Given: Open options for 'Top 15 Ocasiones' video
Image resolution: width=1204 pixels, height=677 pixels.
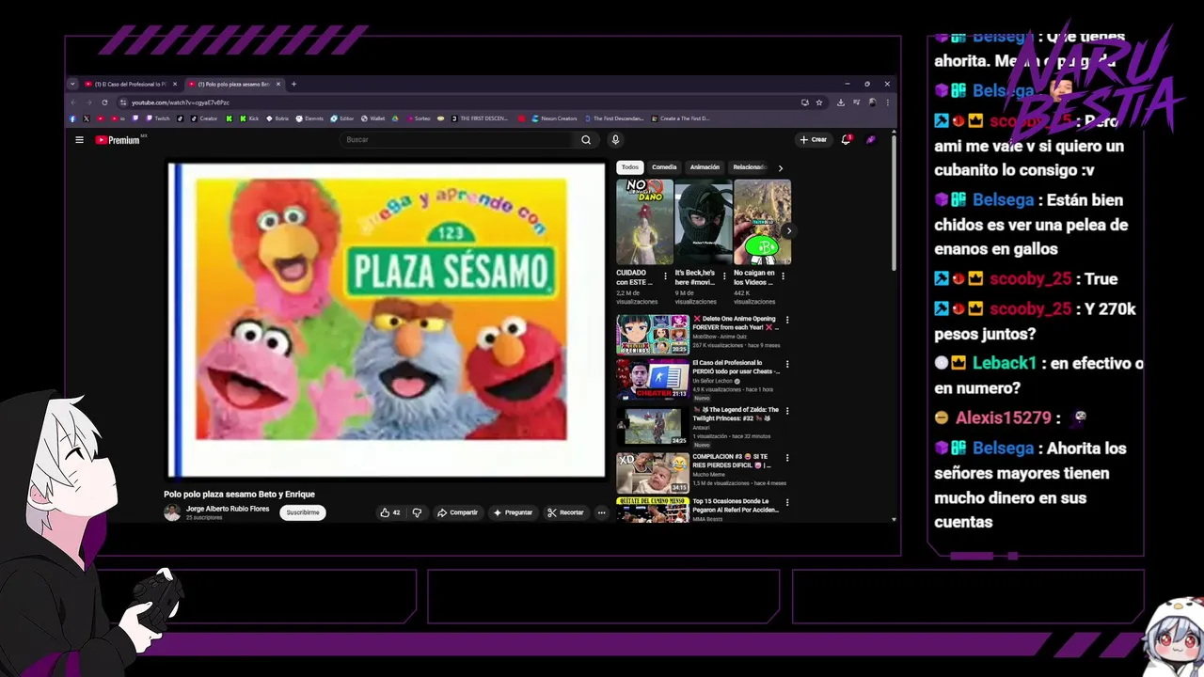Looking at the screenshot, I should click(787, 503).
